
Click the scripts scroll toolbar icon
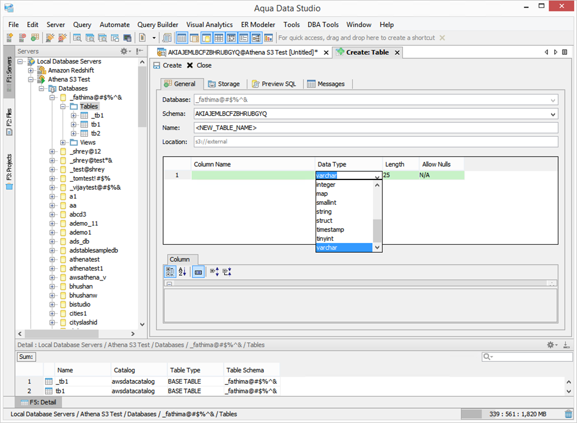(x=167, y=38)
